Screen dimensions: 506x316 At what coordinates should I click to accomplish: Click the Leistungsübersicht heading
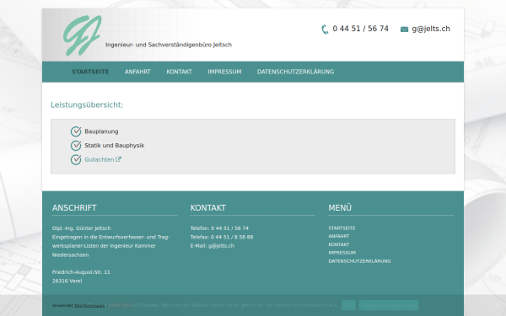87,104
